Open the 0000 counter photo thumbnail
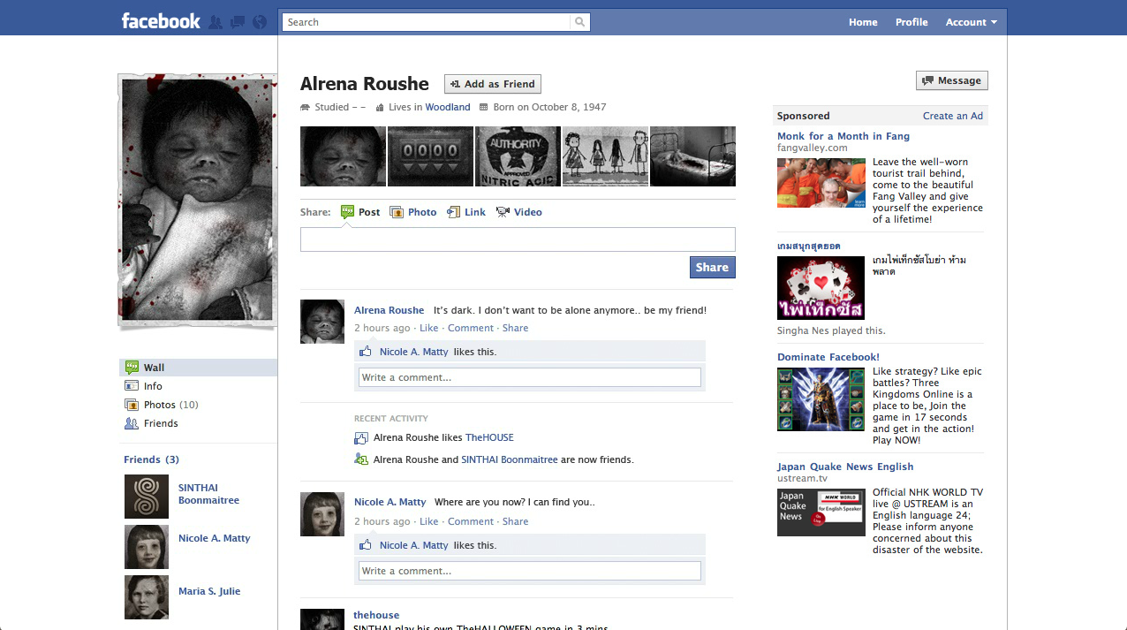The image size is (1127, 630). (x=430, y=156)
